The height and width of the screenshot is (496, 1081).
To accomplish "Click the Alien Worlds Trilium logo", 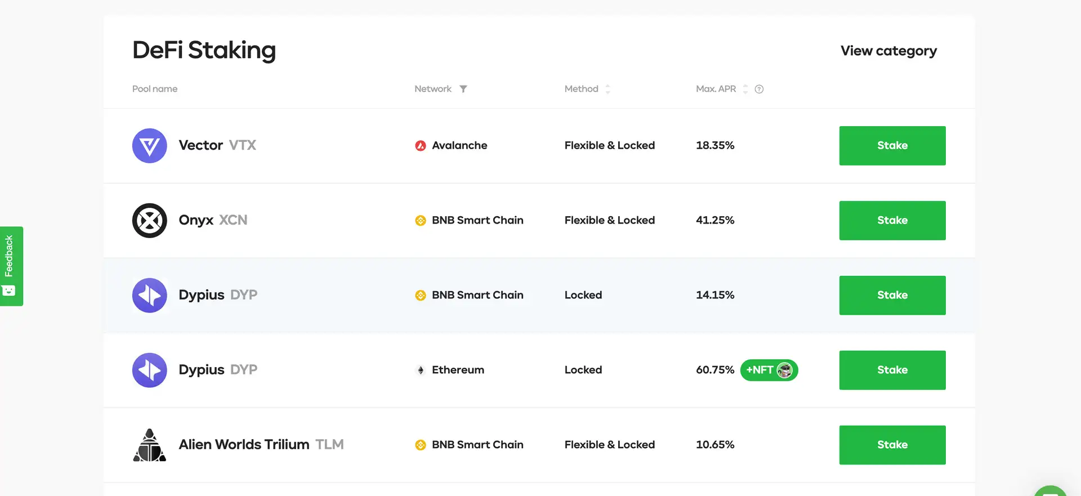I will pyautogui.click(x=149, y=445).
